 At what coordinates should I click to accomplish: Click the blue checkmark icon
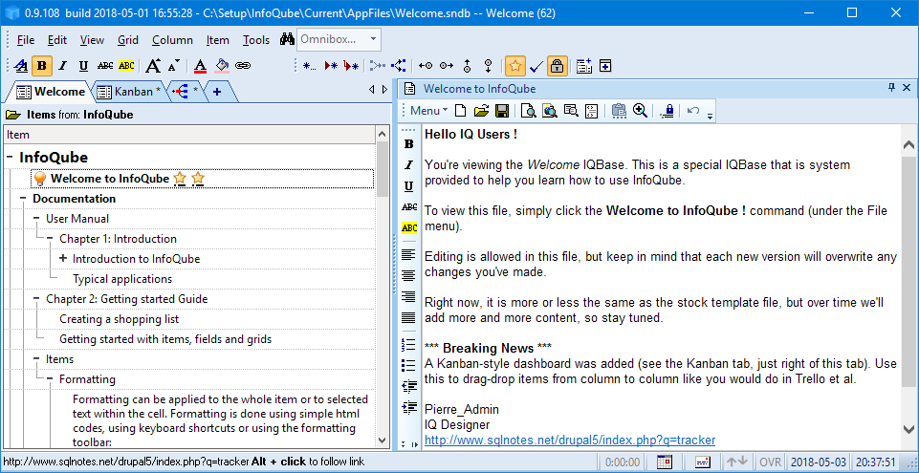[536, 67]
